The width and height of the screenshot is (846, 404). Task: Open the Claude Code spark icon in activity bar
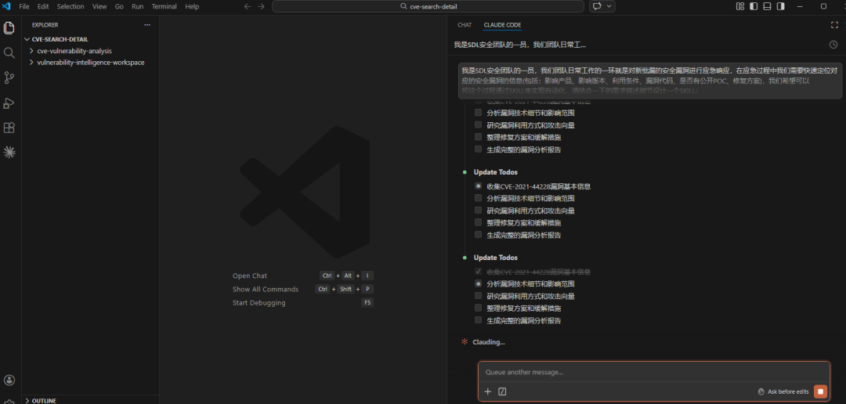(x=9, y=153)
